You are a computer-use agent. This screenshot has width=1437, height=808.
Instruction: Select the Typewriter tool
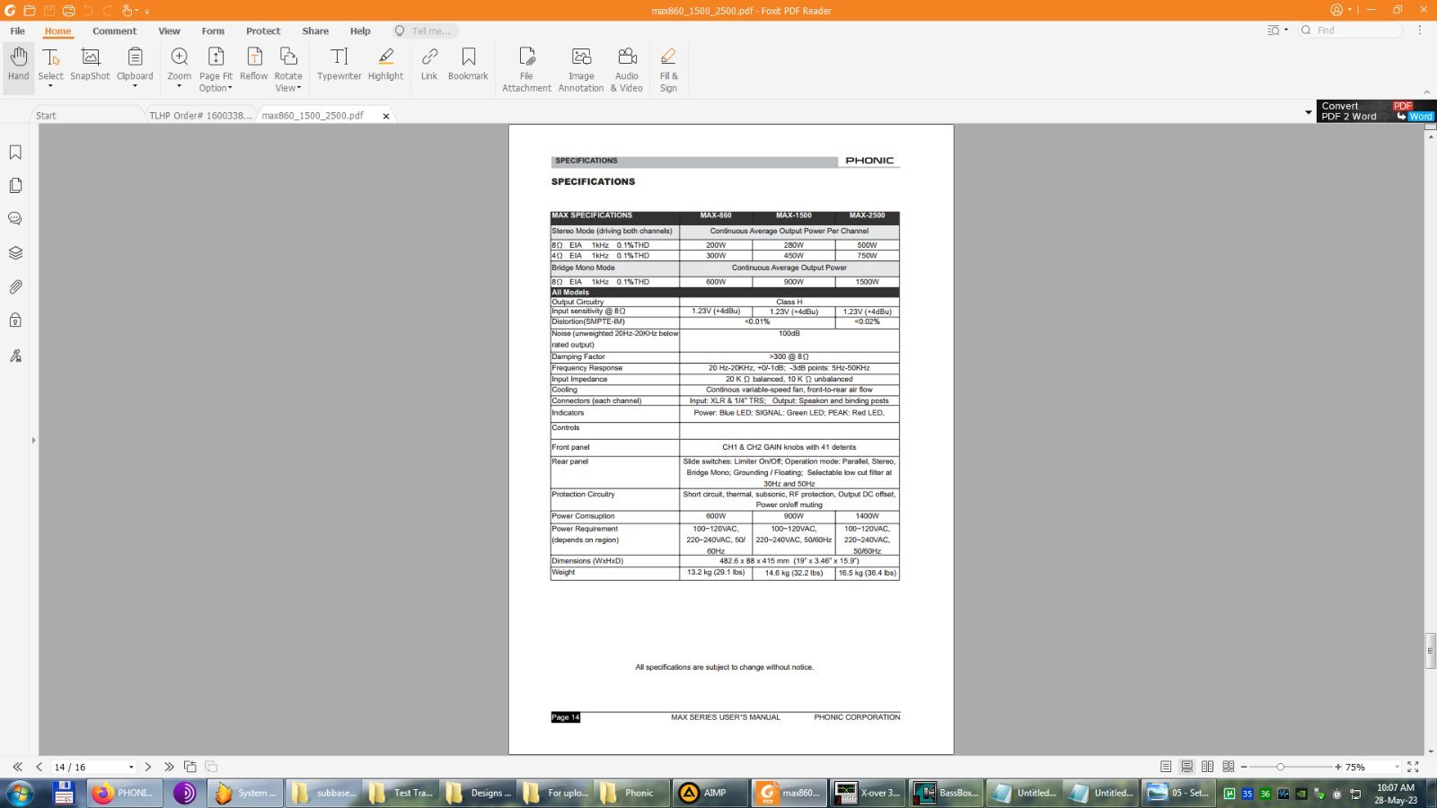(x=339, y=65)
